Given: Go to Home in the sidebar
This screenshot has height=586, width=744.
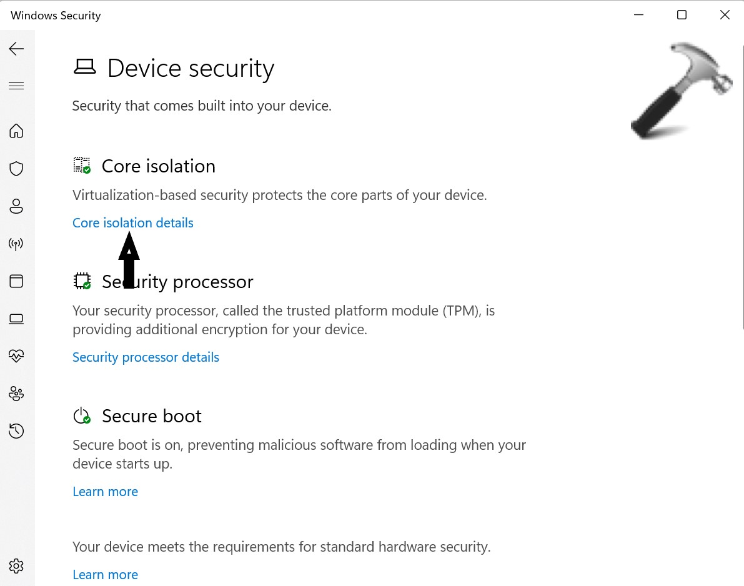Looking at the screenshot, I should [x=16, y=131].
